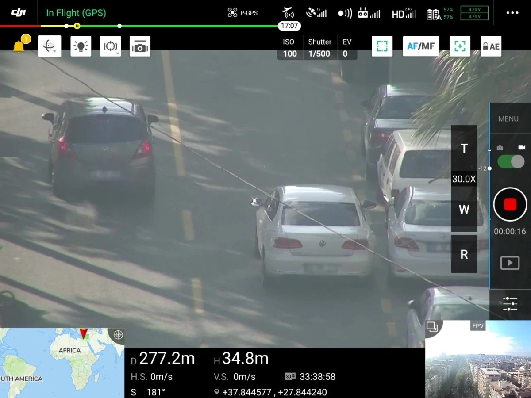Open the gimbal recenter target dropdown
The width and height of the screenshot is (531, 398).
click(110, 46)
